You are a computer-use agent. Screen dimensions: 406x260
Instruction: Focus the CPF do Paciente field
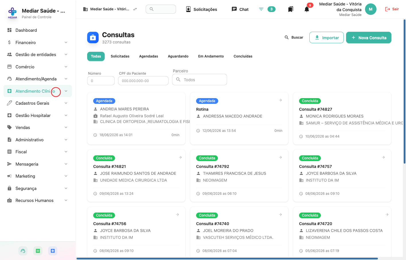143,81
